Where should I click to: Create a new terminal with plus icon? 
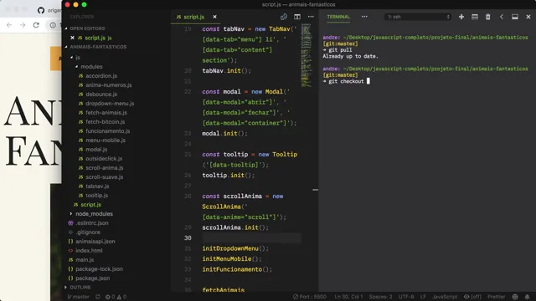461,17
